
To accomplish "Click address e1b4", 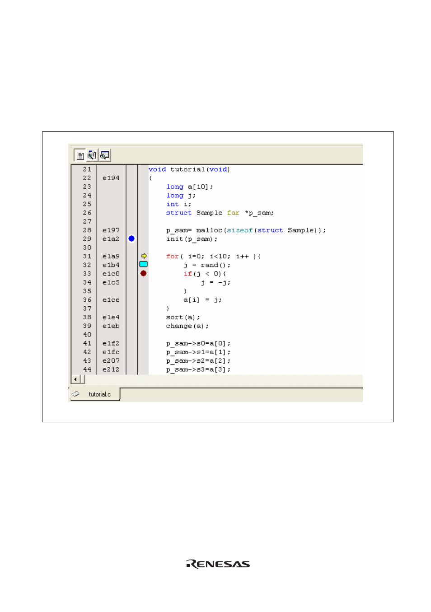I will click(111, 265).
